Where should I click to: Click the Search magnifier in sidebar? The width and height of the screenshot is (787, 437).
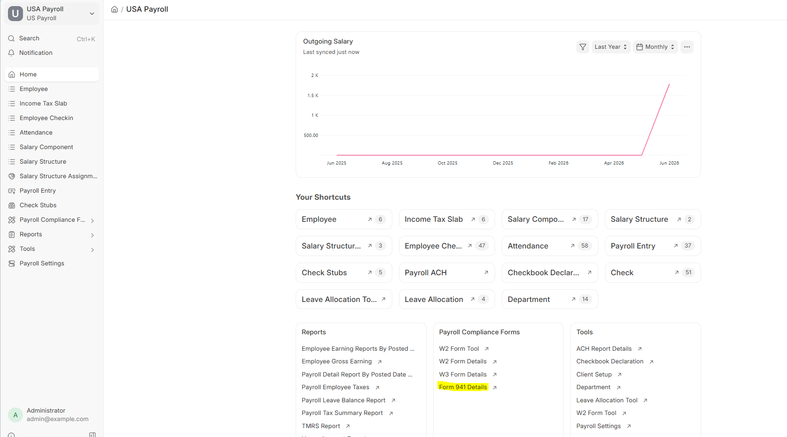tap(11, 38)
